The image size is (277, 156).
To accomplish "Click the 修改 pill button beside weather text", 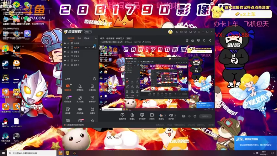I will pyautogui.click(x=129, y=38).
